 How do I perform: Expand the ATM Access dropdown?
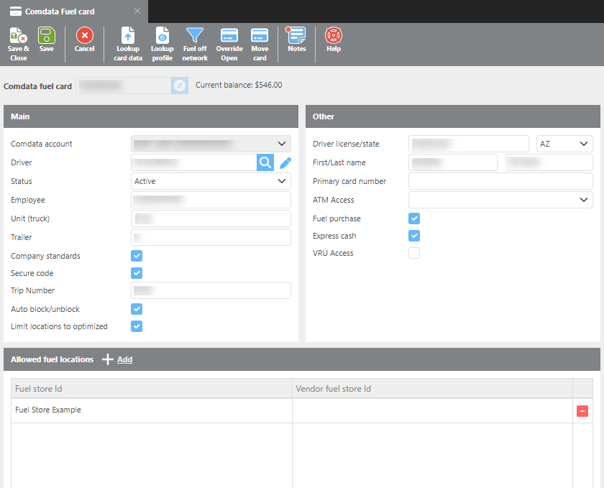click(x=500, y=200)
